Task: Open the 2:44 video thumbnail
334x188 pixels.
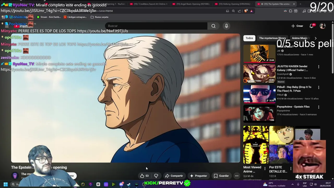Action: [x=259, y=54]
